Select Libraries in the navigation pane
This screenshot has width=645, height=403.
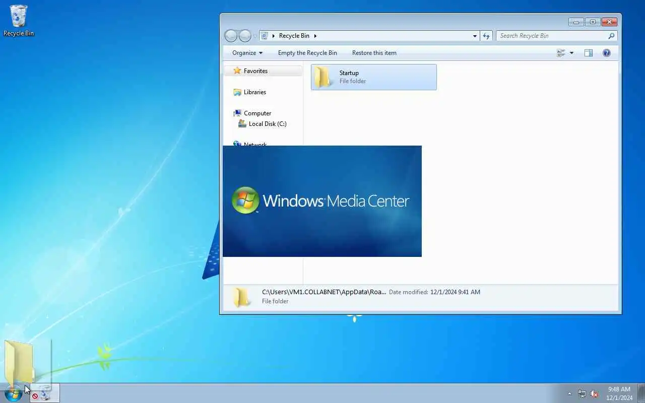(x=255, y=92)
